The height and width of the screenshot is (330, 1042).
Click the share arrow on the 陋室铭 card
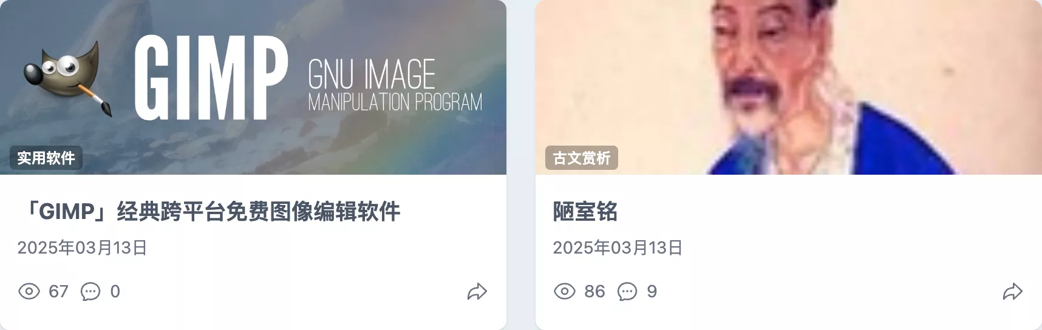coord(1013,292)
